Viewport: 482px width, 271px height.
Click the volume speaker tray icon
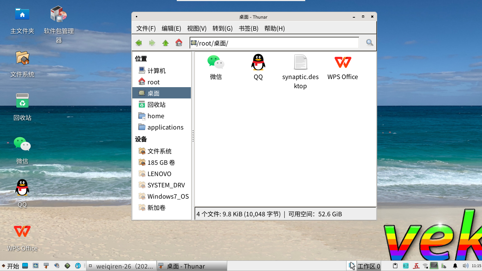pyautogui.click(x=466, y=266)
